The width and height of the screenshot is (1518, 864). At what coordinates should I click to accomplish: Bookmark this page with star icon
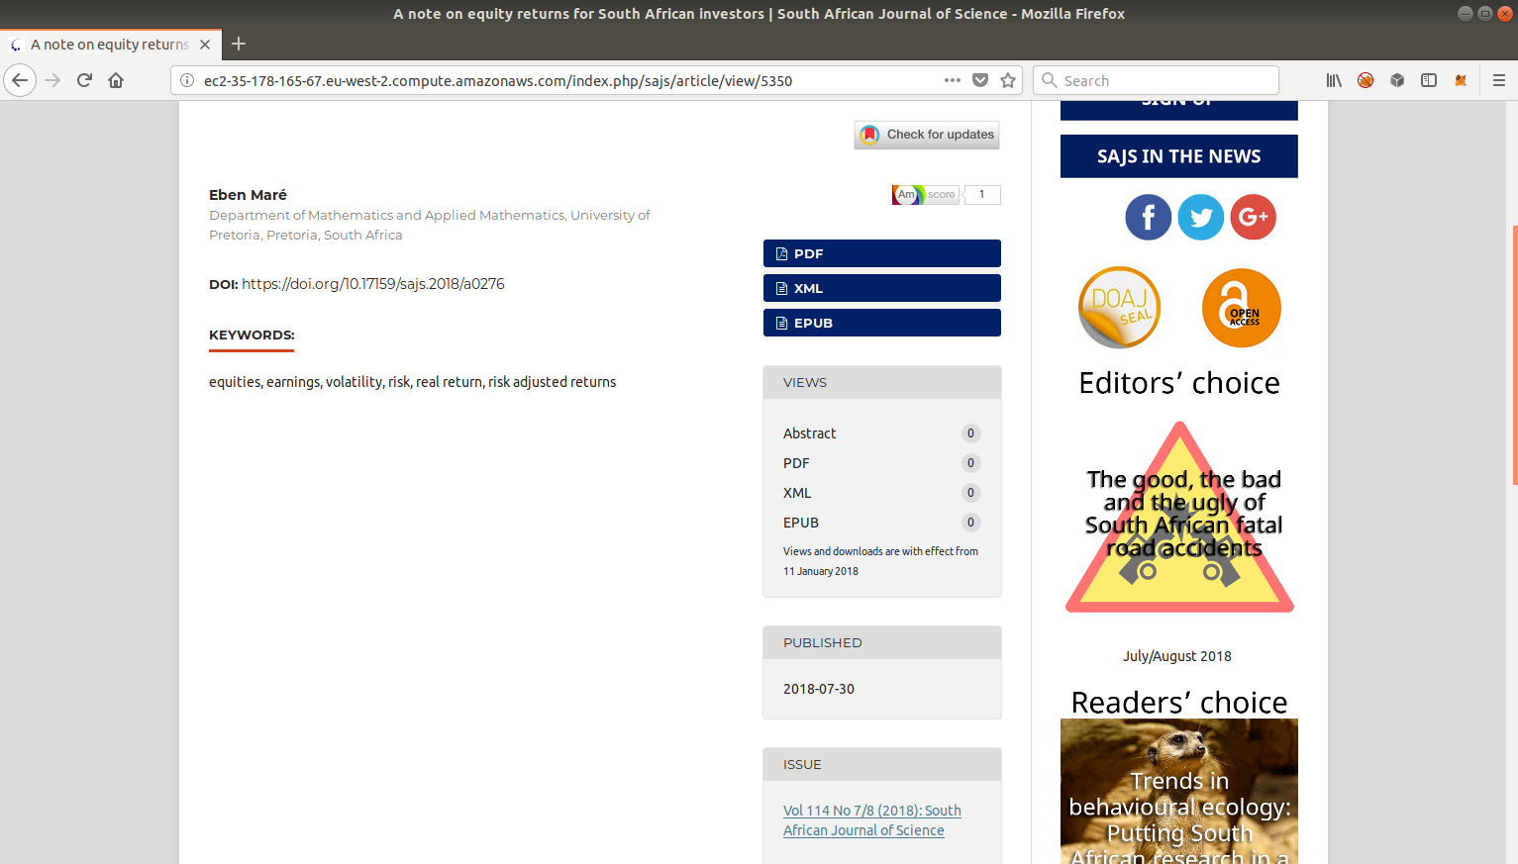pos(1008,81)
